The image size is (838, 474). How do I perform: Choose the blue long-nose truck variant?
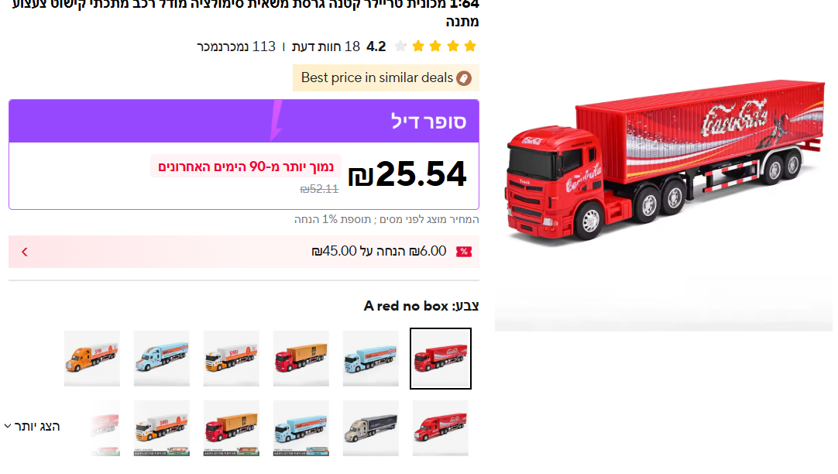(x=161, y=358)
